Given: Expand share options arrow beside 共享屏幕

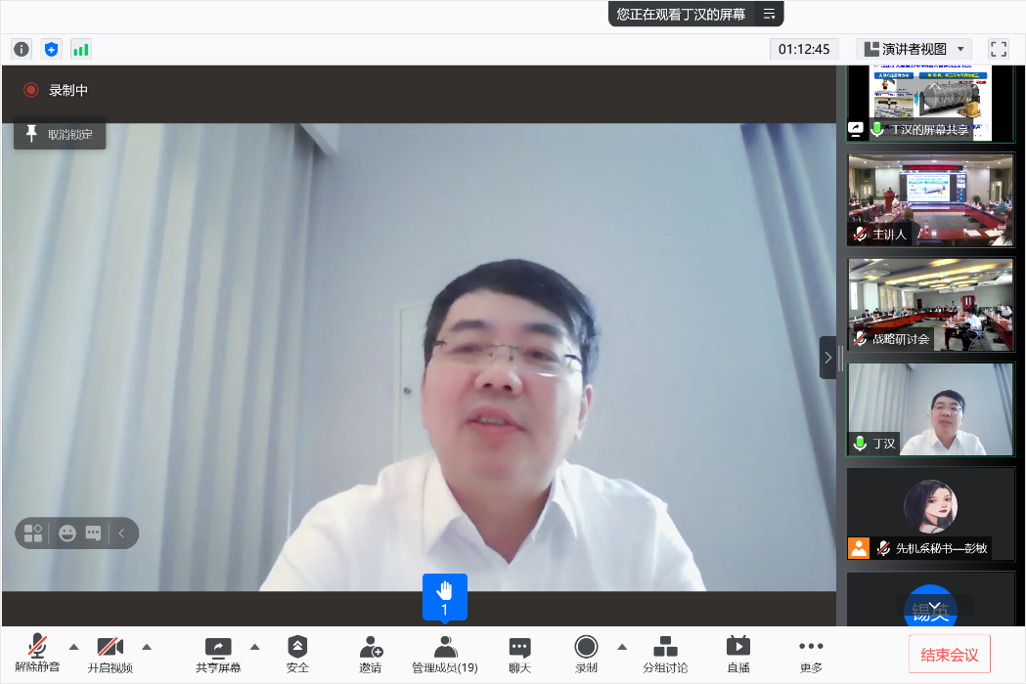Looking at the screenshot, I should click(x=255, y=647).
